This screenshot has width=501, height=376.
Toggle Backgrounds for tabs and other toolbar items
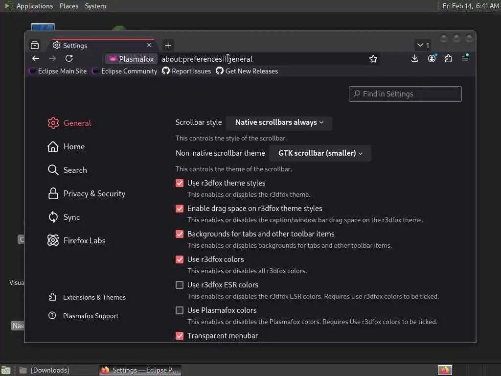point(180,234)
